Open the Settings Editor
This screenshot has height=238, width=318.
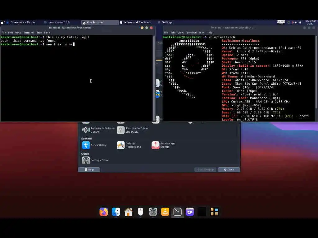click(95, 160)
